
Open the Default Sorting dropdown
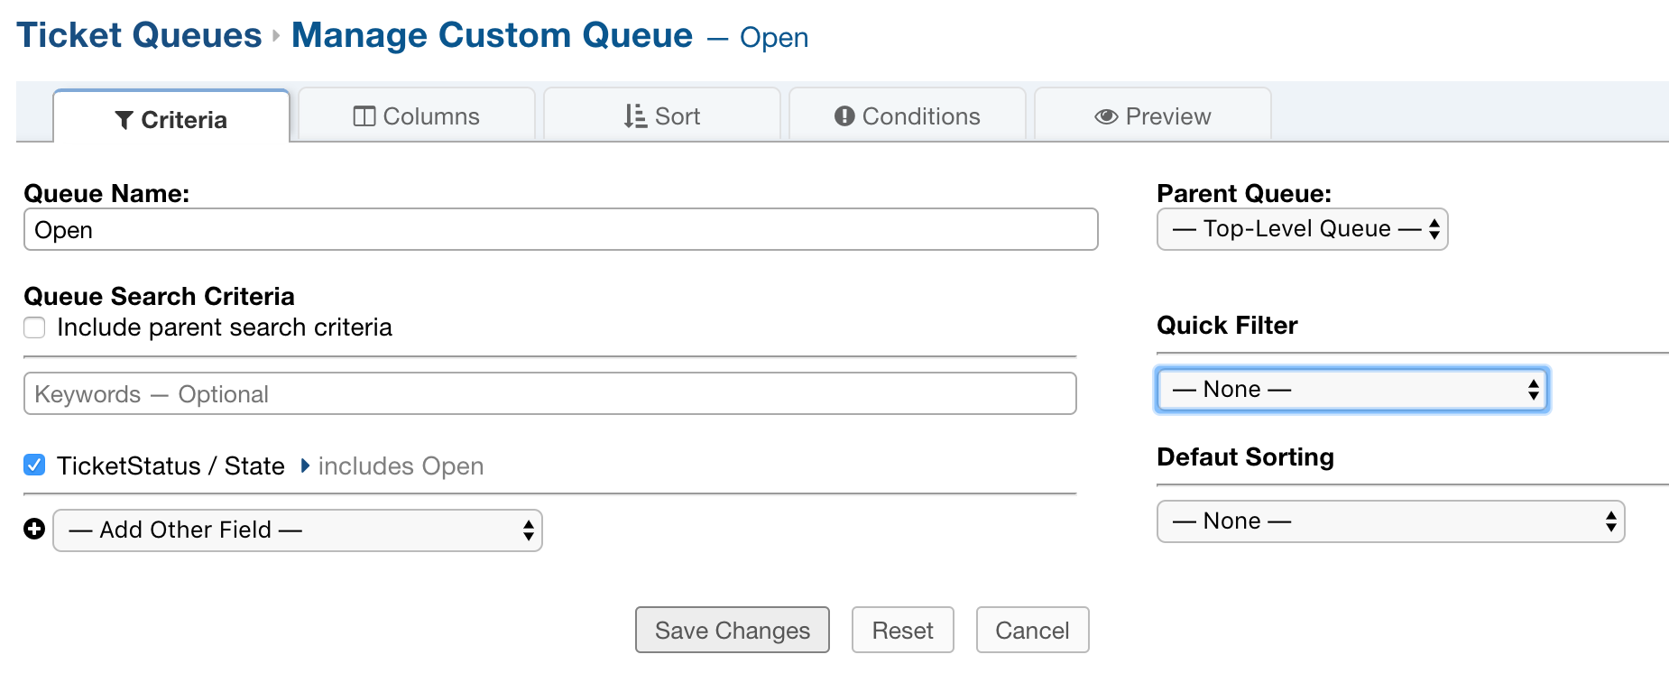pos(1390,521)
